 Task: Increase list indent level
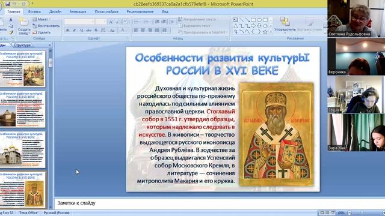pyautogui.click(x=164, y=22)
